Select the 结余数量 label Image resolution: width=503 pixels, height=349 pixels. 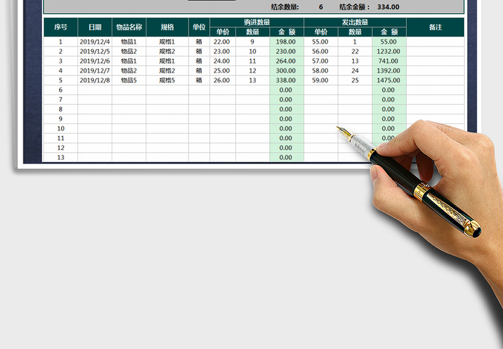[x=285, y=7]
